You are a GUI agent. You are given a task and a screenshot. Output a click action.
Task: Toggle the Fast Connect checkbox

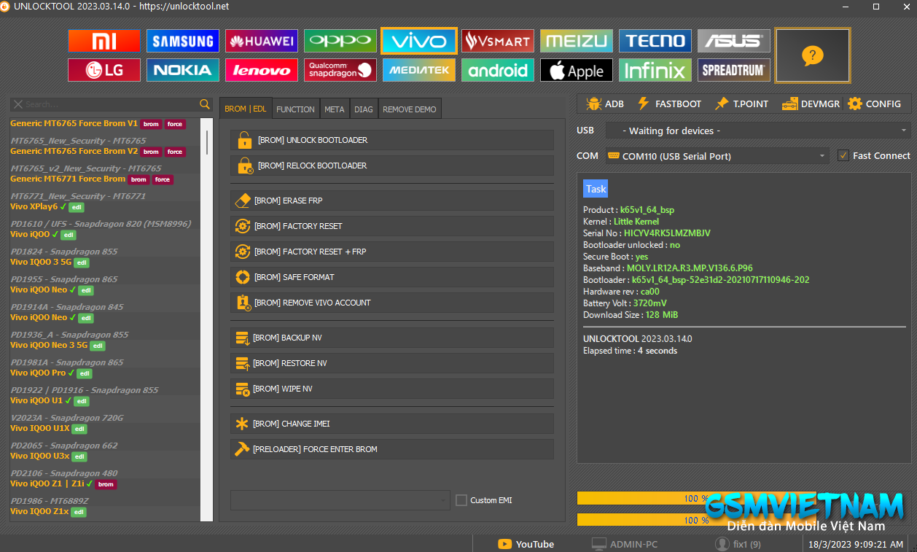[x=843, y=155]
